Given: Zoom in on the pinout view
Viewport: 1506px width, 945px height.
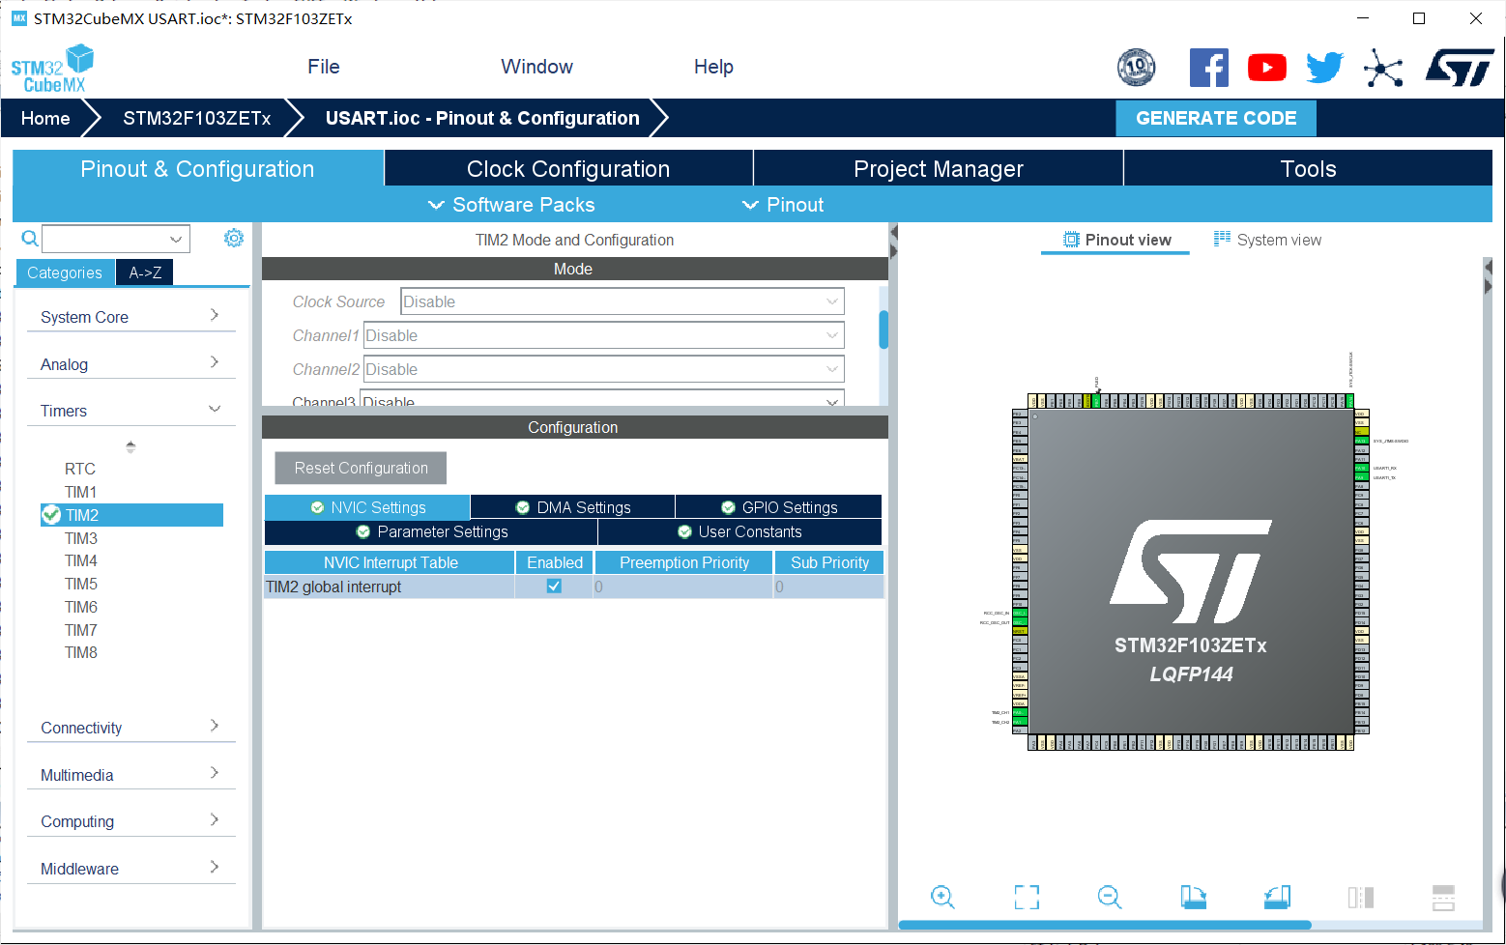Looking at the screenshot, I should coord(942,898).
